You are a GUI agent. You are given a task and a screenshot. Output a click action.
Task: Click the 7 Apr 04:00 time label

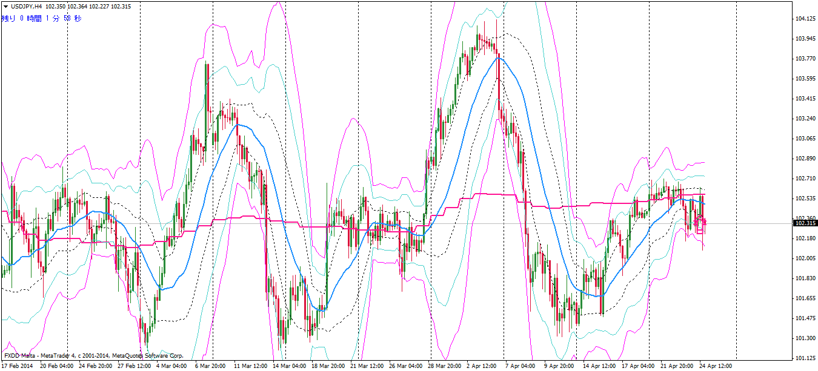521,366
